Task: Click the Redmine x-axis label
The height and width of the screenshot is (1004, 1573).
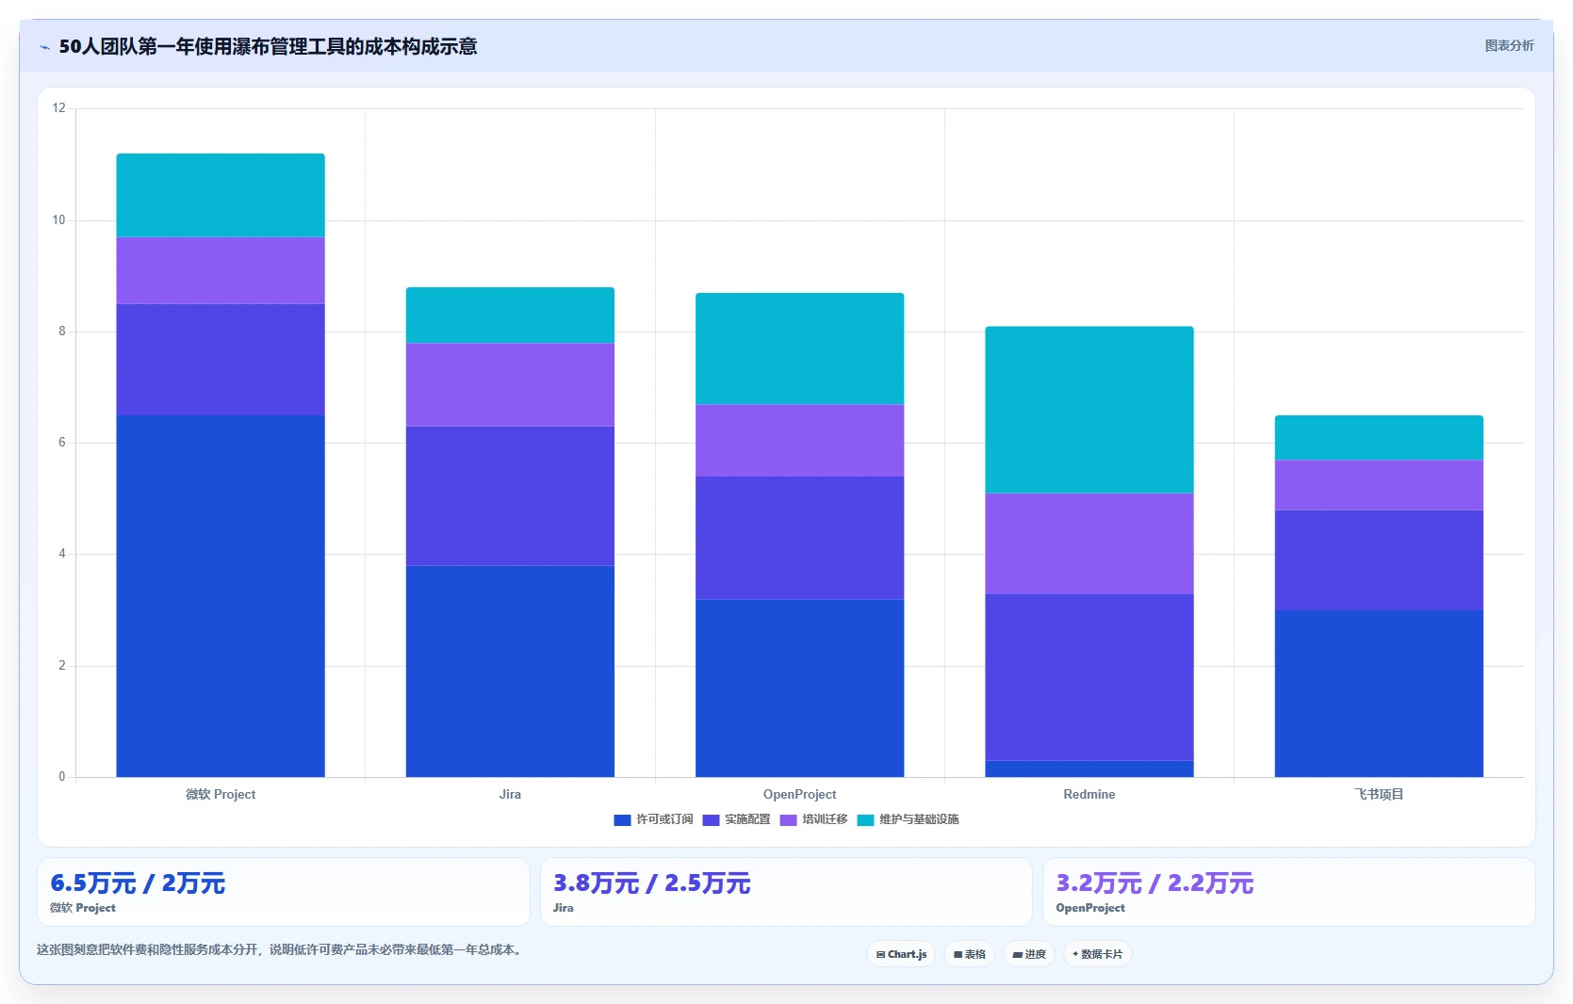Action: [x=1090, y=794]
